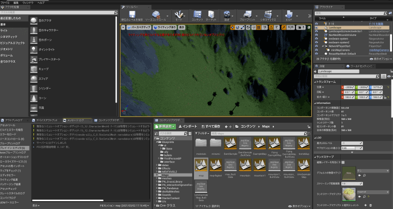393x209 pixels.
Task: Click the Save Current Level toolbar icon
Action: (132, 14)
